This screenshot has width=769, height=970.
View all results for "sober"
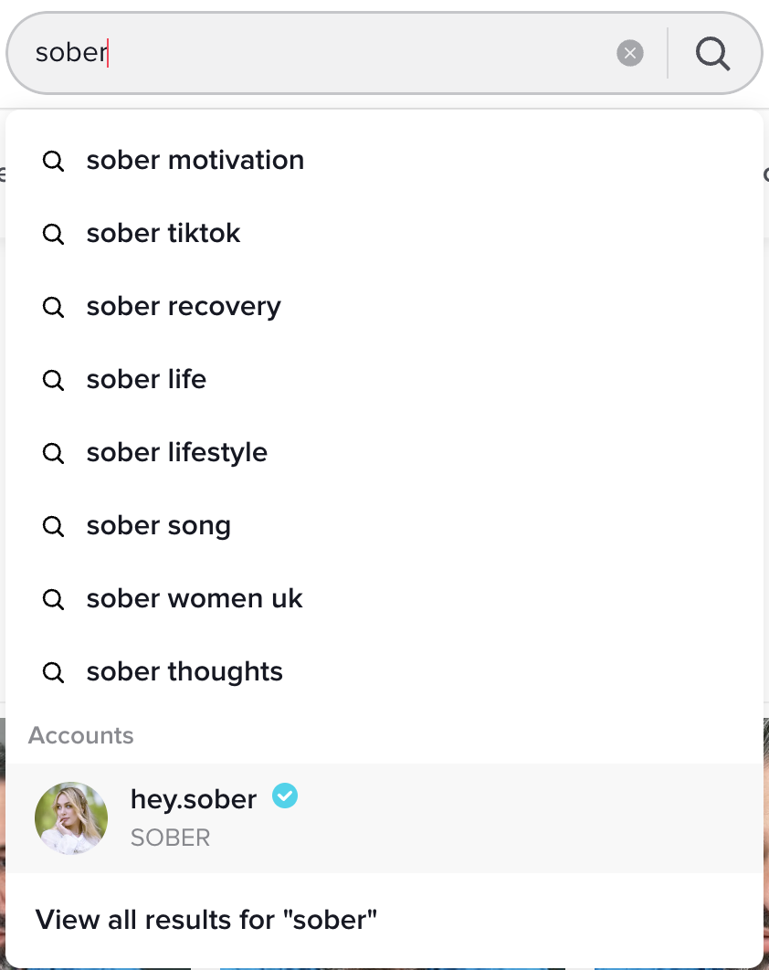coord(206,919)
